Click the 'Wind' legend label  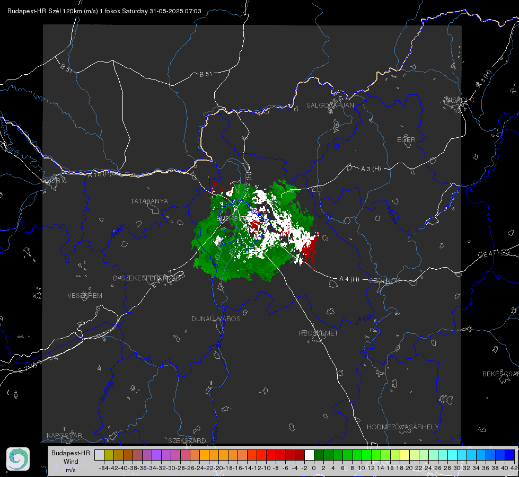[71, 462]
